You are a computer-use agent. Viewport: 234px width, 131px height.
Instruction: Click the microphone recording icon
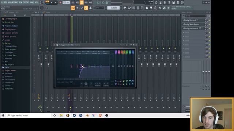point(165,3)
